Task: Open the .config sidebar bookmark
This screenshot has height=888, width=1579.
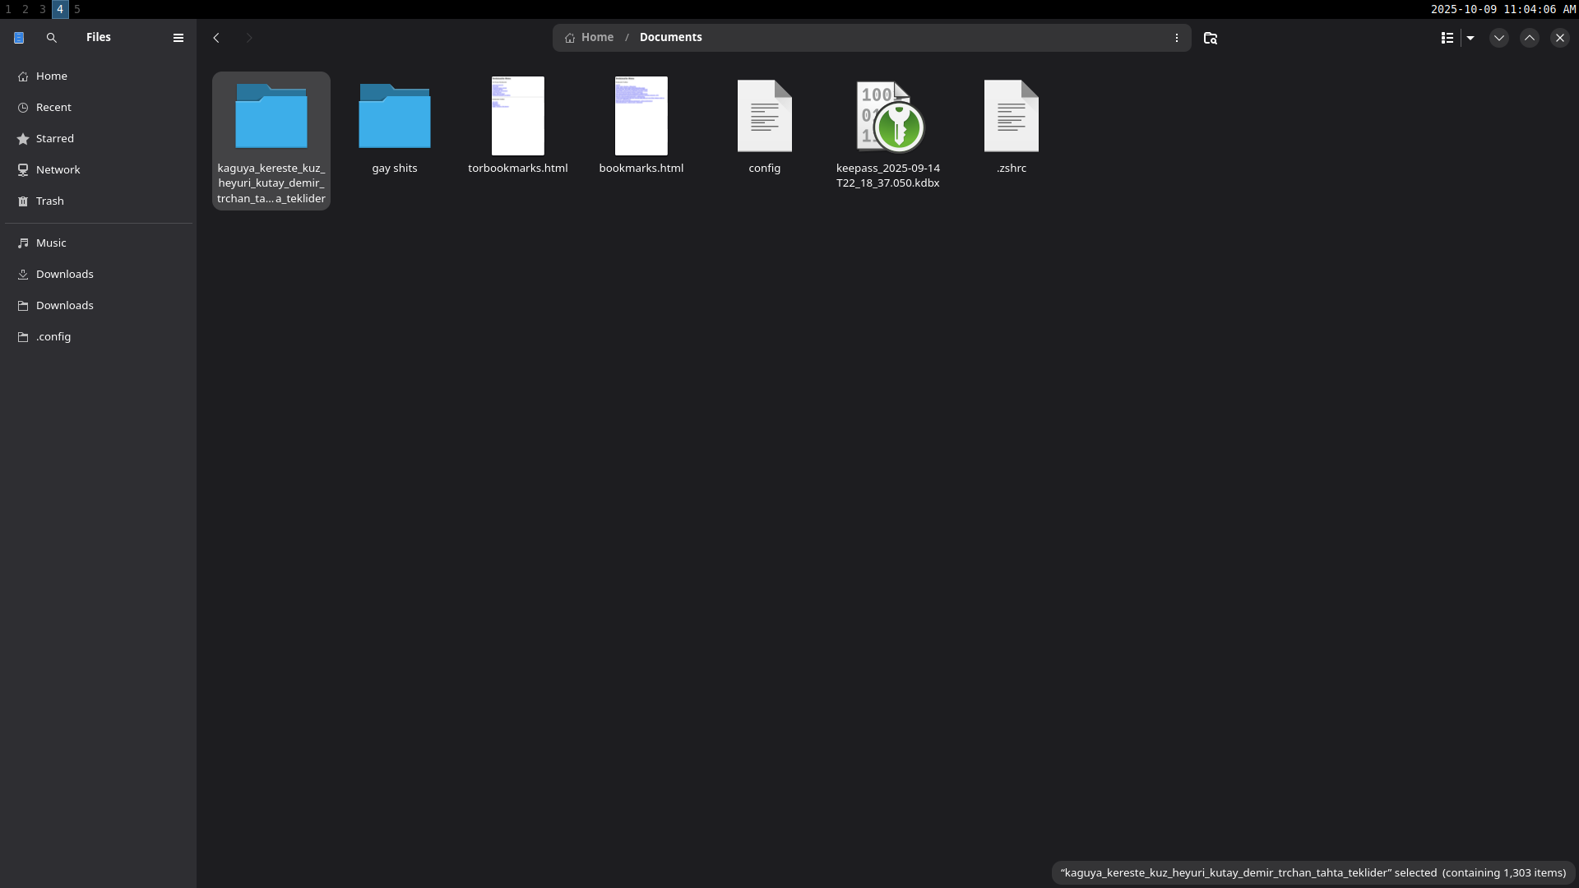Action: pos(53,336)
